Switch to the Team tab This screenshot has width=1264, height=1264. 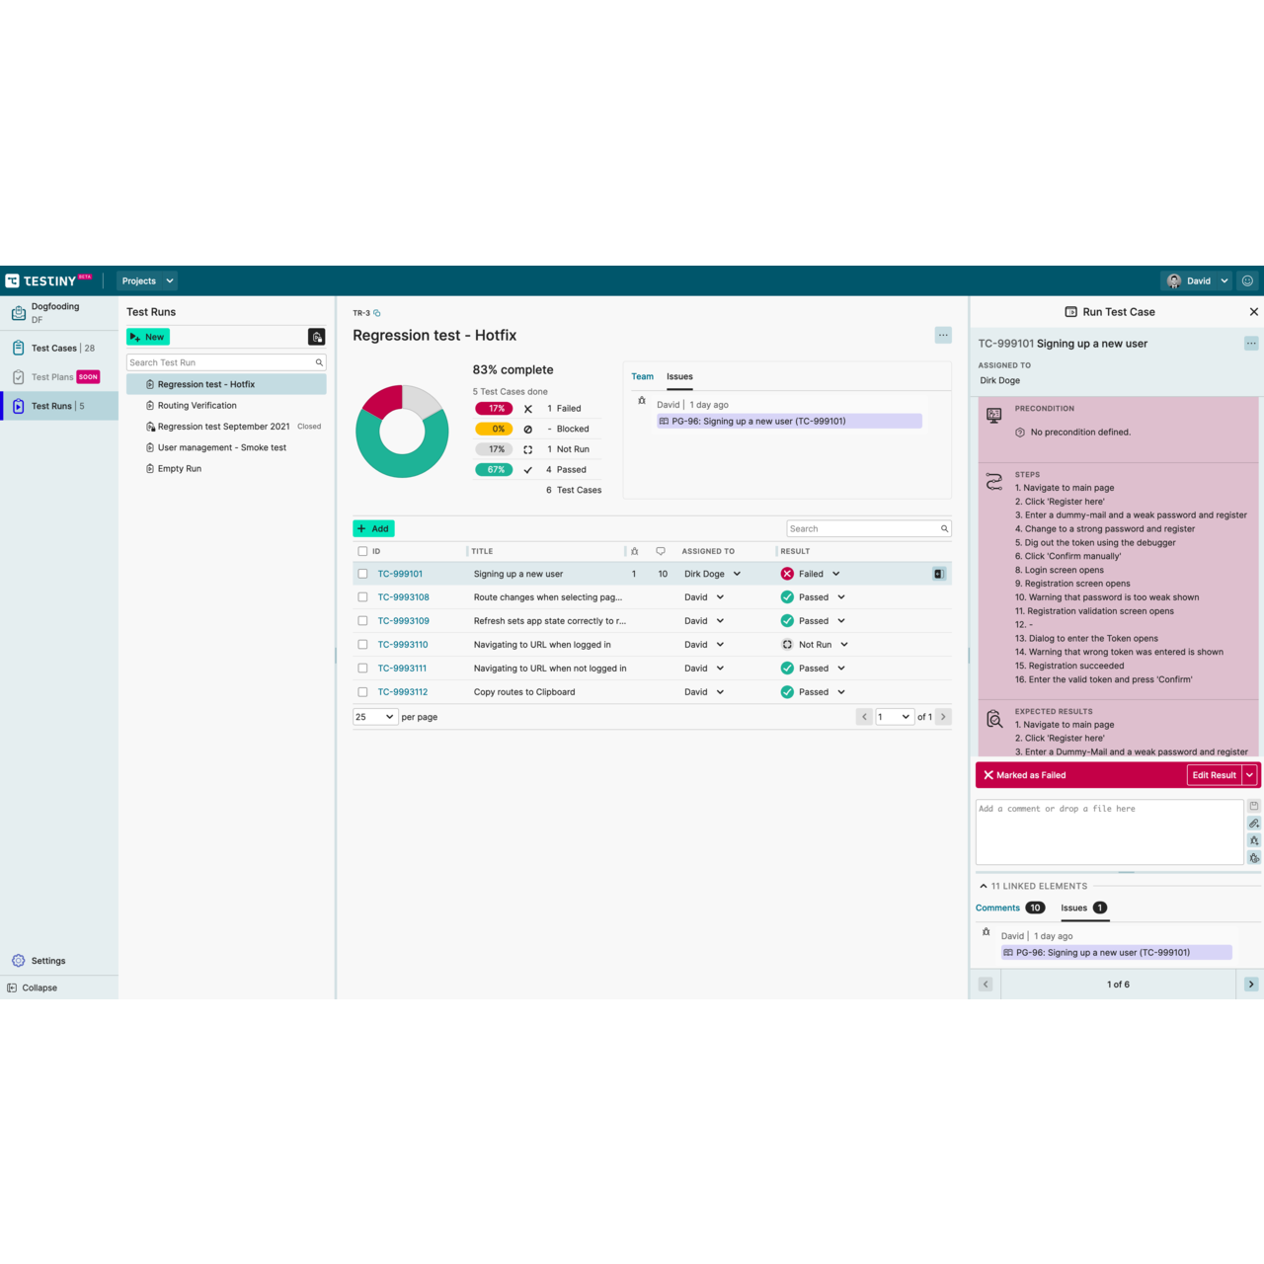click(x=642, y=376)
